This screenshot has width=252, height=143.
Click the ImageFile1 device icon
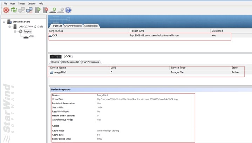pyautogui.click(x=52, y=72)
